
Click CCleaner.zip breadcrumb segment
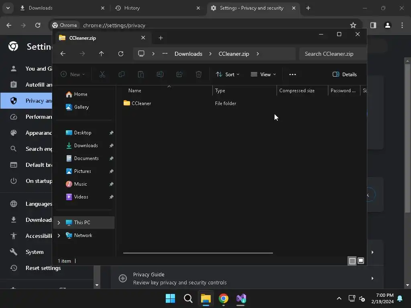pyautogui.click(x=234, y=54)
